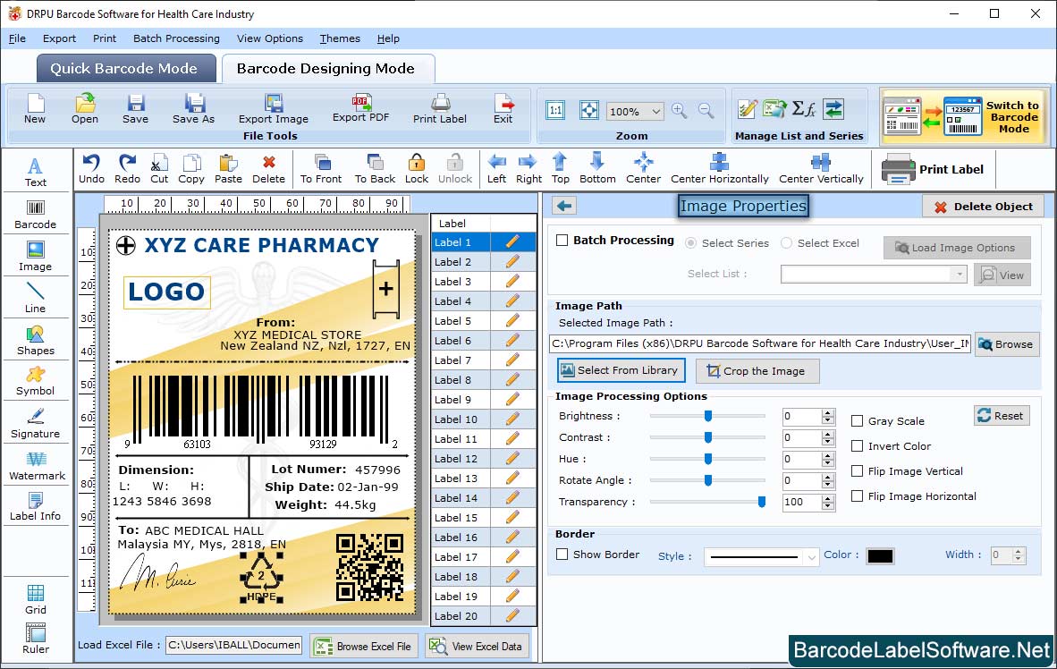Open the border Style dropdown
The image size is (1057, 669).
click(812, 557)
